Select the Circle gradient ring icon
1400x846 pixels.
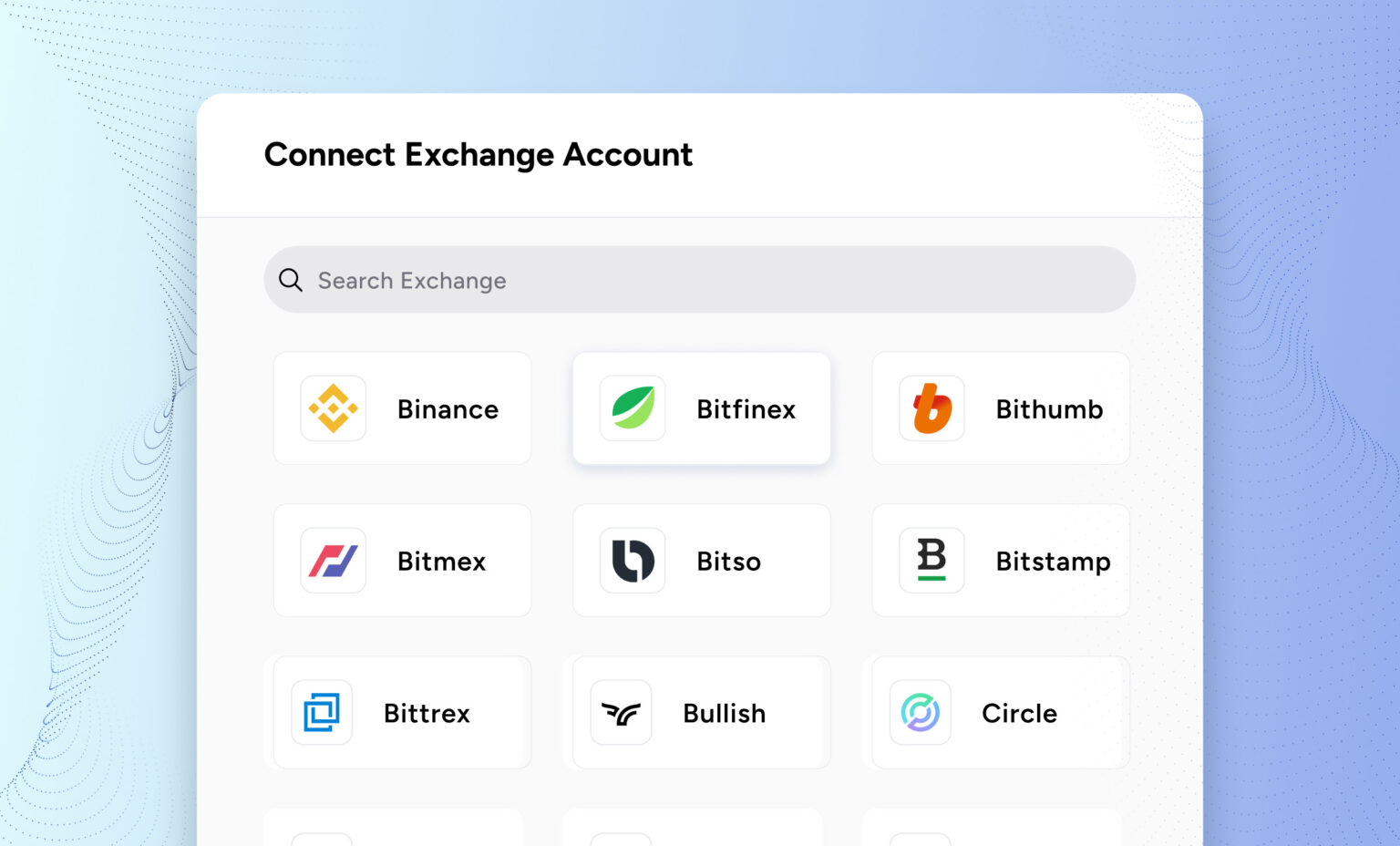point(919,713)
